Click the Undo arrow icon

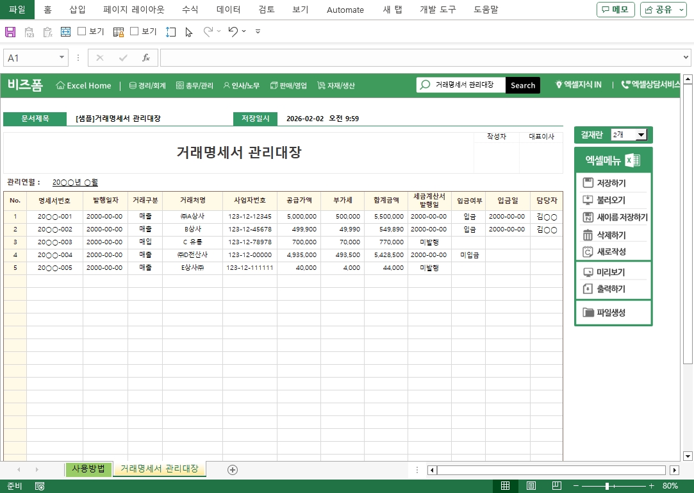click(233, 31)
